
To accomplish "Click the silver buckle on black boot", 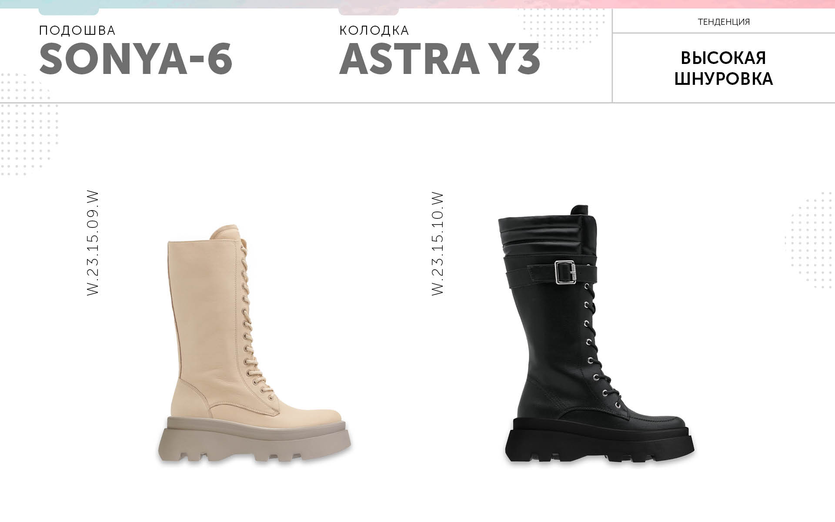I will pyautogui.click(x=565, y=272).
